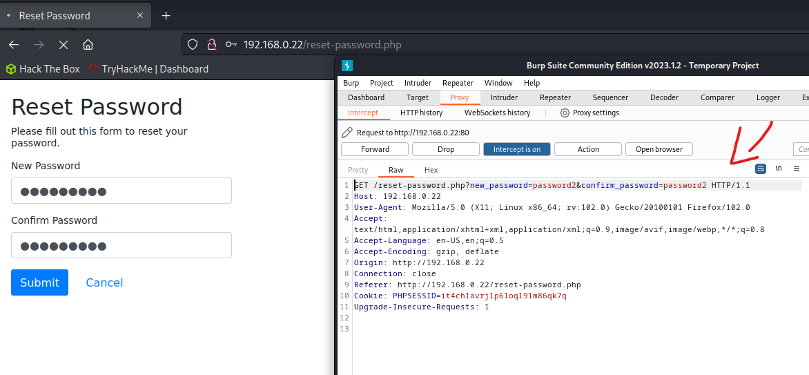Click the User-Agent header line
This screenshot has height=375, width=809.
(552, 207)
